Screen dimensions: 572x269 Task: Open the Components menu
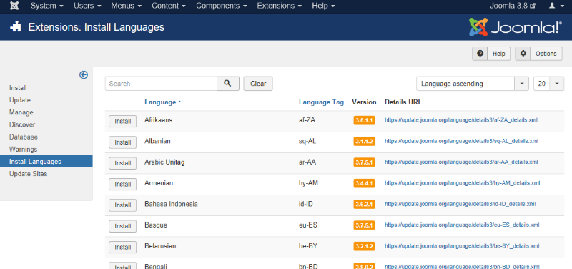coord(222,6)
